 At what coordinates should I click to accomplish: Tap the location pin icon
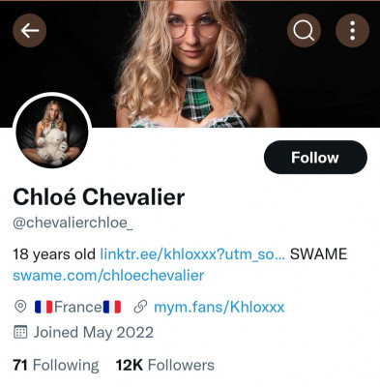coord(20,307)
